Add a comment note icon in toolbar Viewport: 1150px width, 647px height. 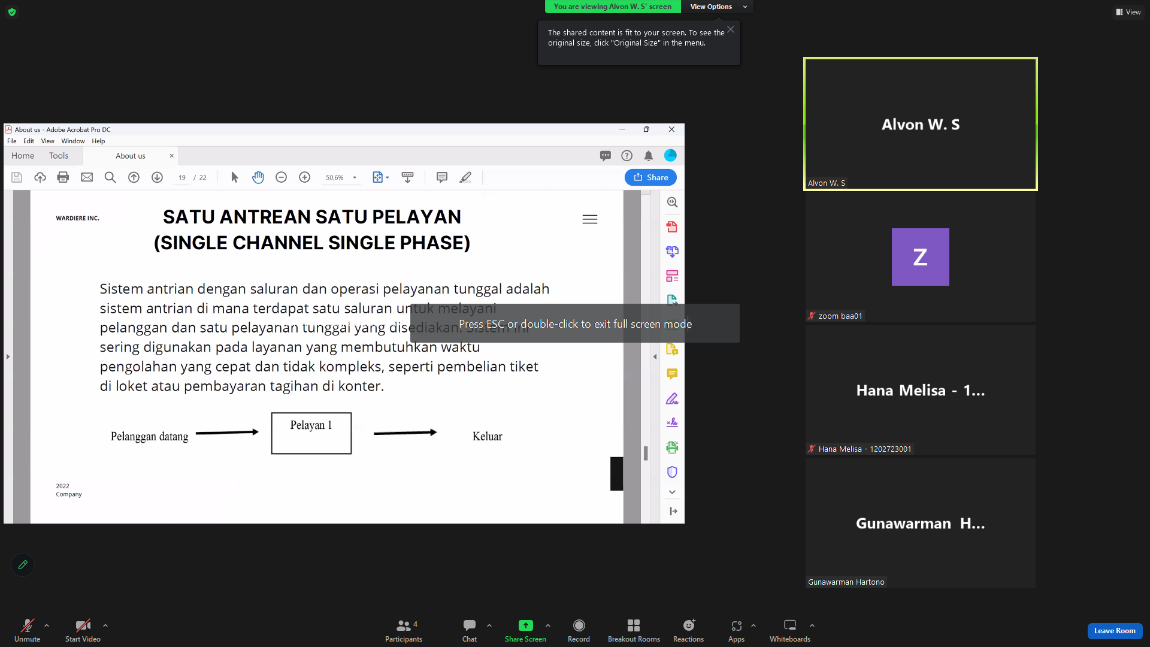pos(442,177)
